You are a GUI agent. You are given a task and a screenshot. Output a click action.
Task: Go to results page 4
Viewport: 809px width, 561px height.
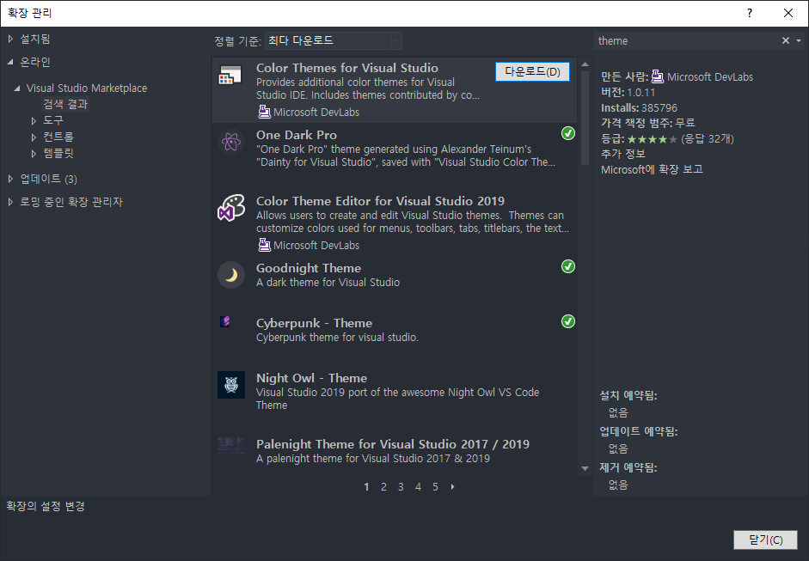click(x=418, y=487)
